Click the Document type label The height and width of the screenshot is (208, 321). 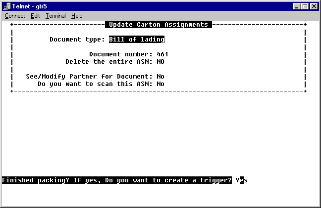[x=77, y=40]
